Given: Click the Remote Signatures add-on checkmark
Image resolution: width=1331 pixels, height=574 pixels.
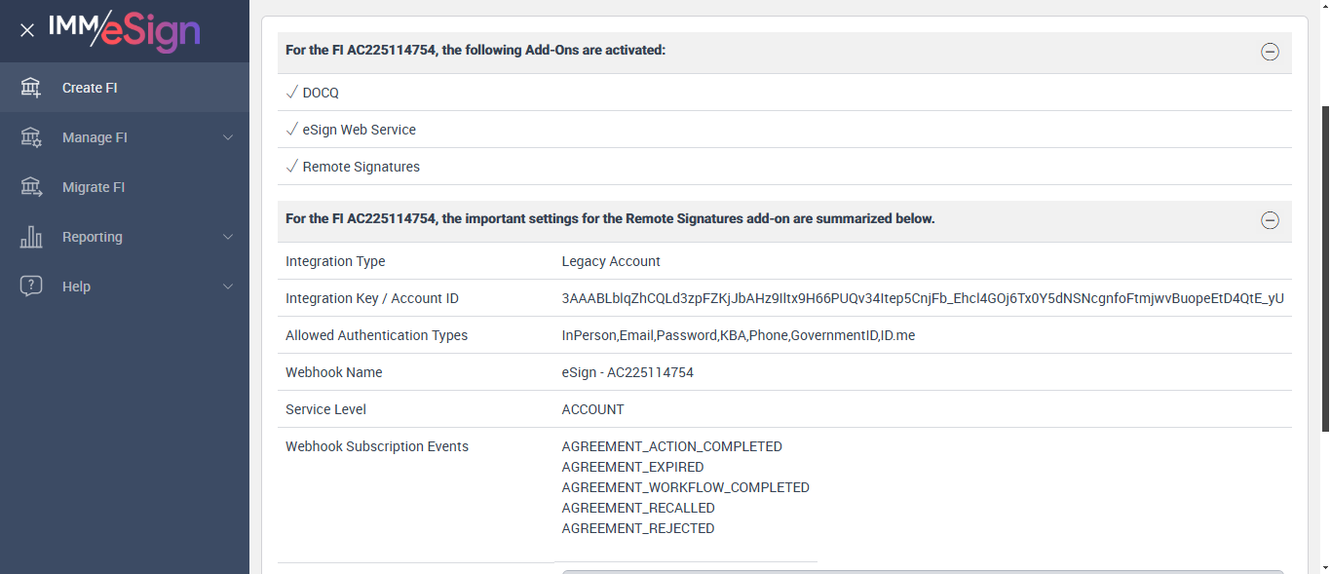Looking at the screenshot, I should 291,167.
